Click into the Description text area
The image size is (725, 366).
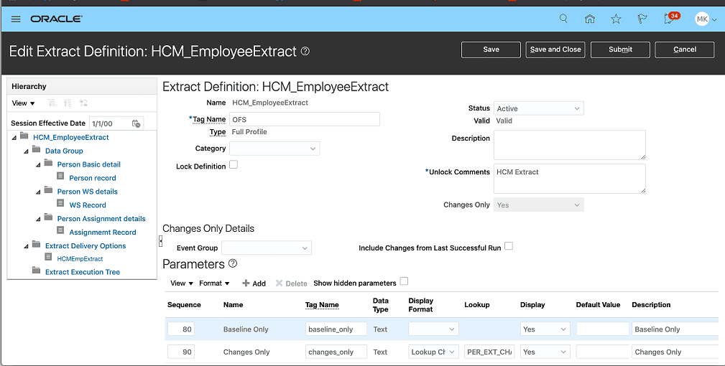tap(570, 145)
